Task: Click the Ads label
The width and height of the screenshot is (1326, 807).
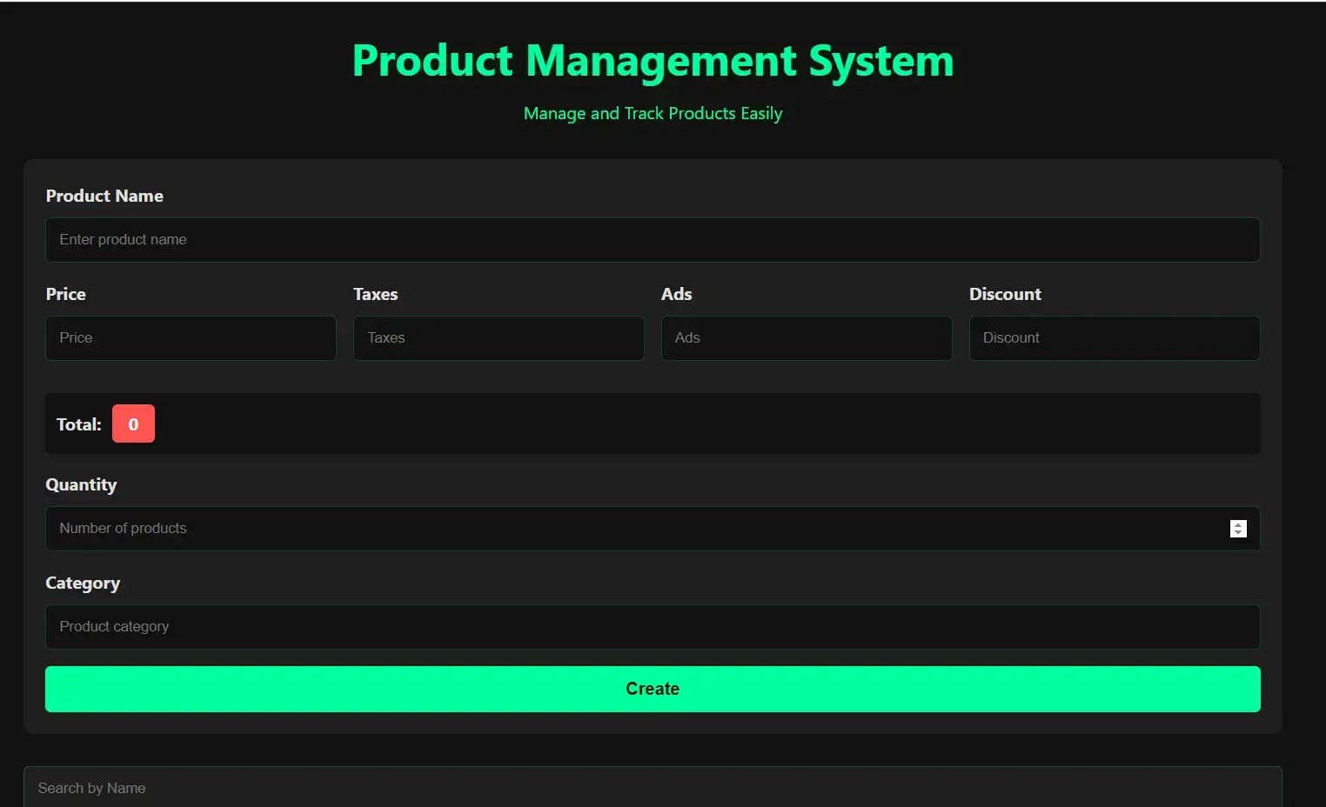Action: point(677,294)
